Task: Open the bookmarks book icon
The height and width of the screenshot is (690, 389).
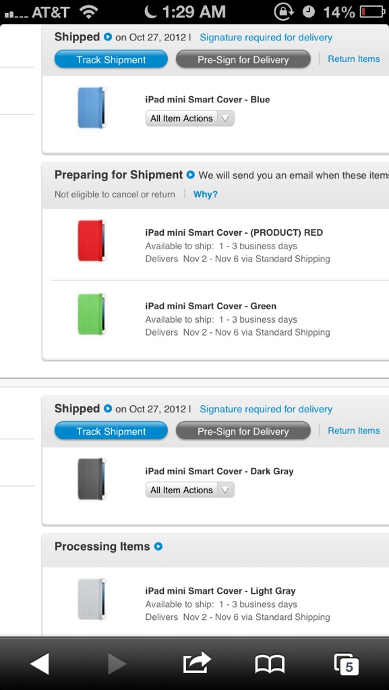Action: point(270,664)
